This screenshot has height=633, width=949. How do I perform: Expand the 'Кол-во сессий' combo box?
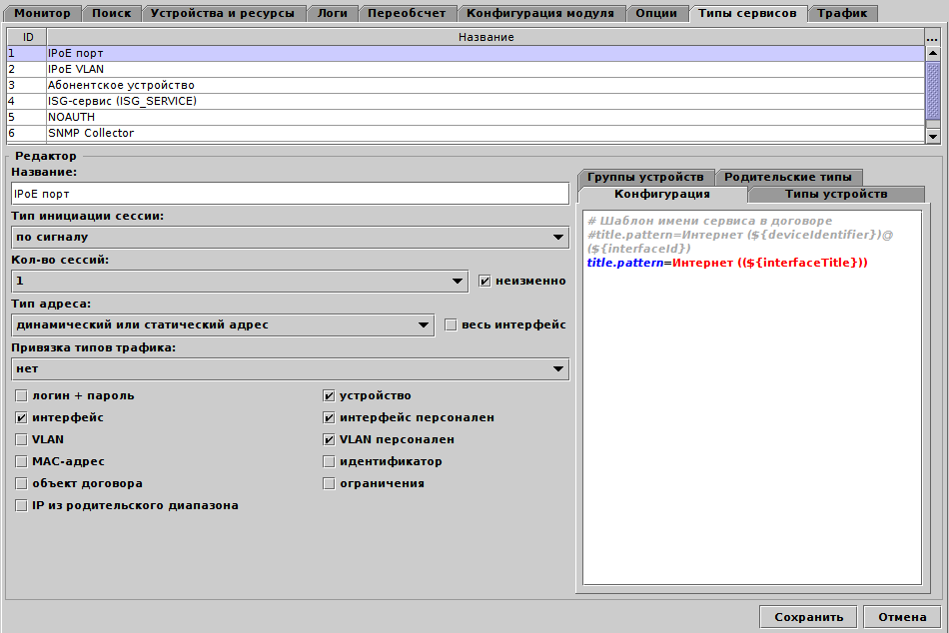point(239,282)
